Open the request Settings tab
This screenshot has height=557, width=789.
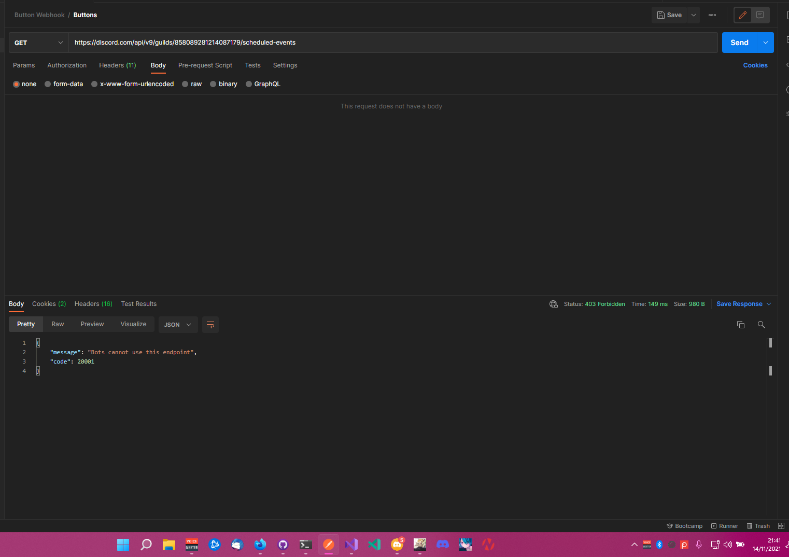[x=285, y=65]
